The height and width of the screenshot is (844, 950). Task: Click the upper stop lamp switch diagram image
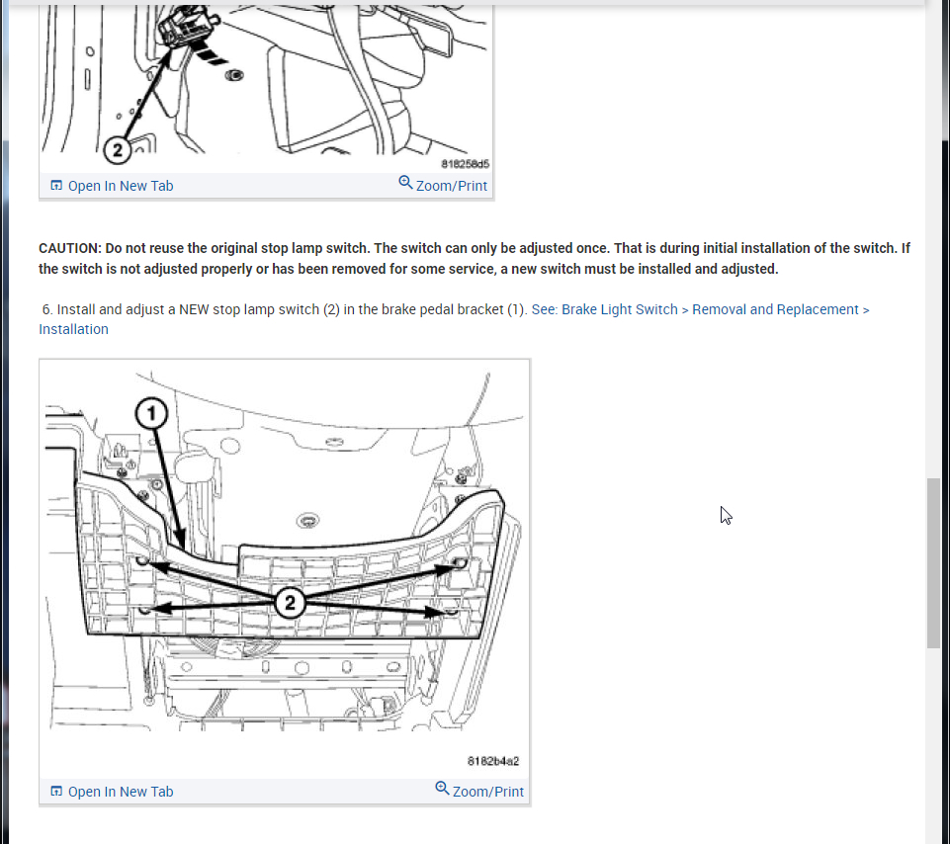[266, 88]
